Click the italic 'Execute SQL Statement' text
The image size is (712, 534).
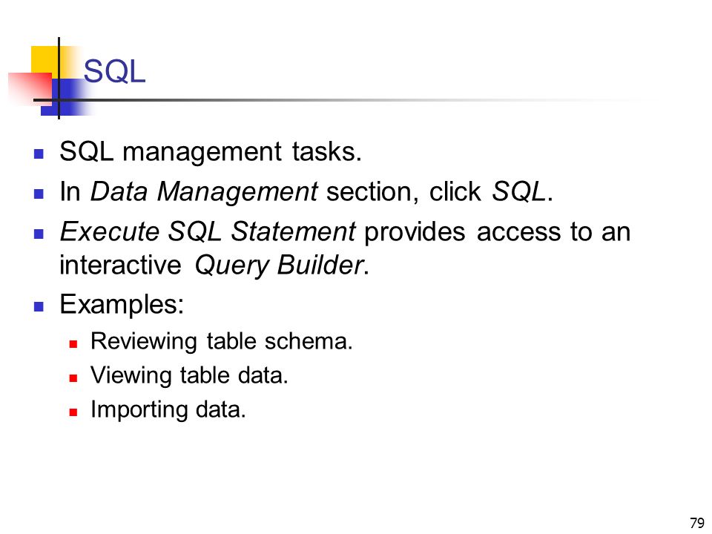tap(208, 231)
